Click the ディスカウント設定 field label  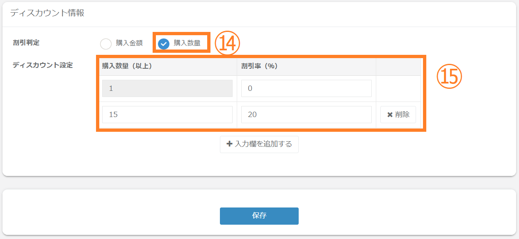tap(43, 65)
